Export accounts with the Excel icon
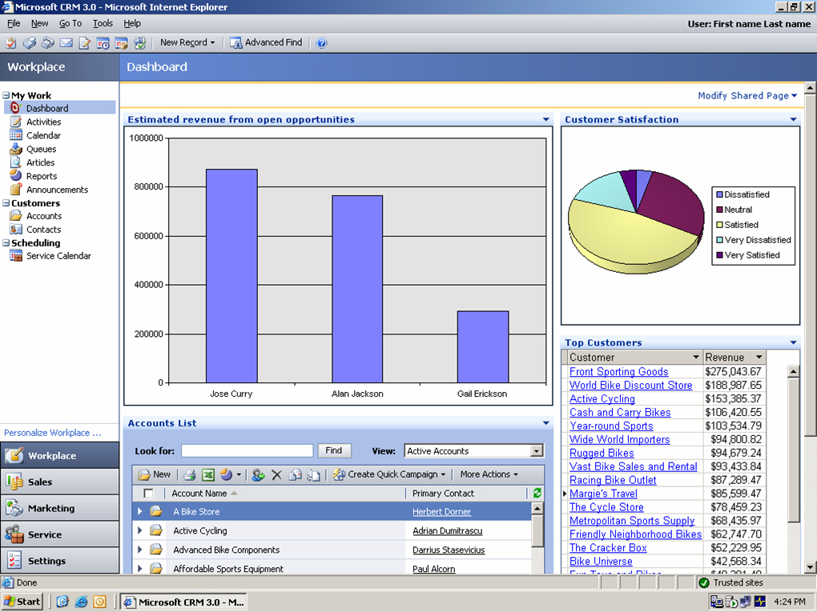The height and width of the screenshot is (612, 817). tap(208, 474)
